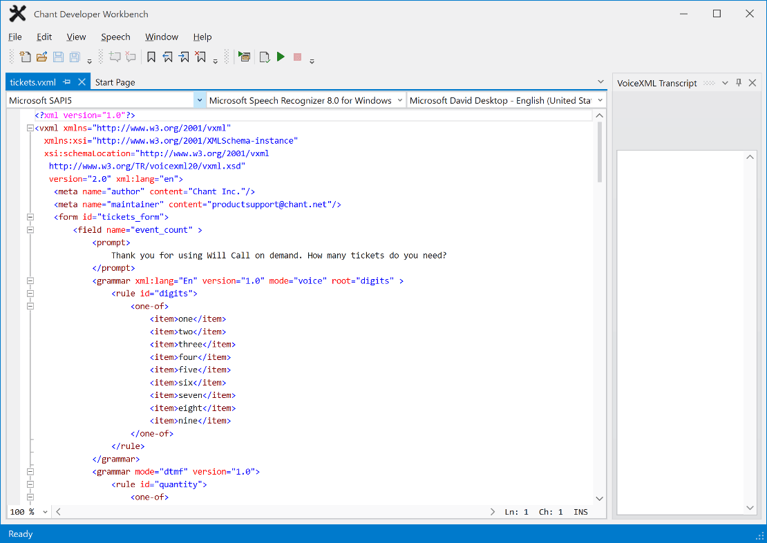Image resolution: width=767 pixels, height=543 pixels.
Task: Stop the session with the red square
Action: click(x=297, y=57)
